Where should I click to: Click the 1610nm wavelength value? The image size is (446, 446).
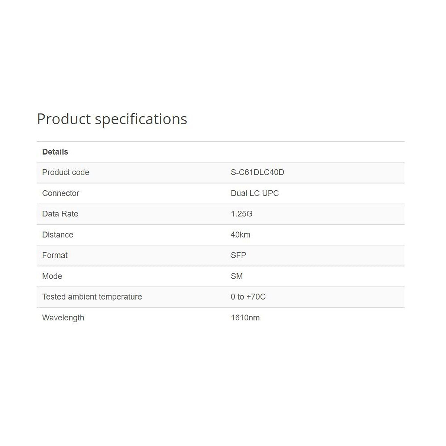coord(245,318)
